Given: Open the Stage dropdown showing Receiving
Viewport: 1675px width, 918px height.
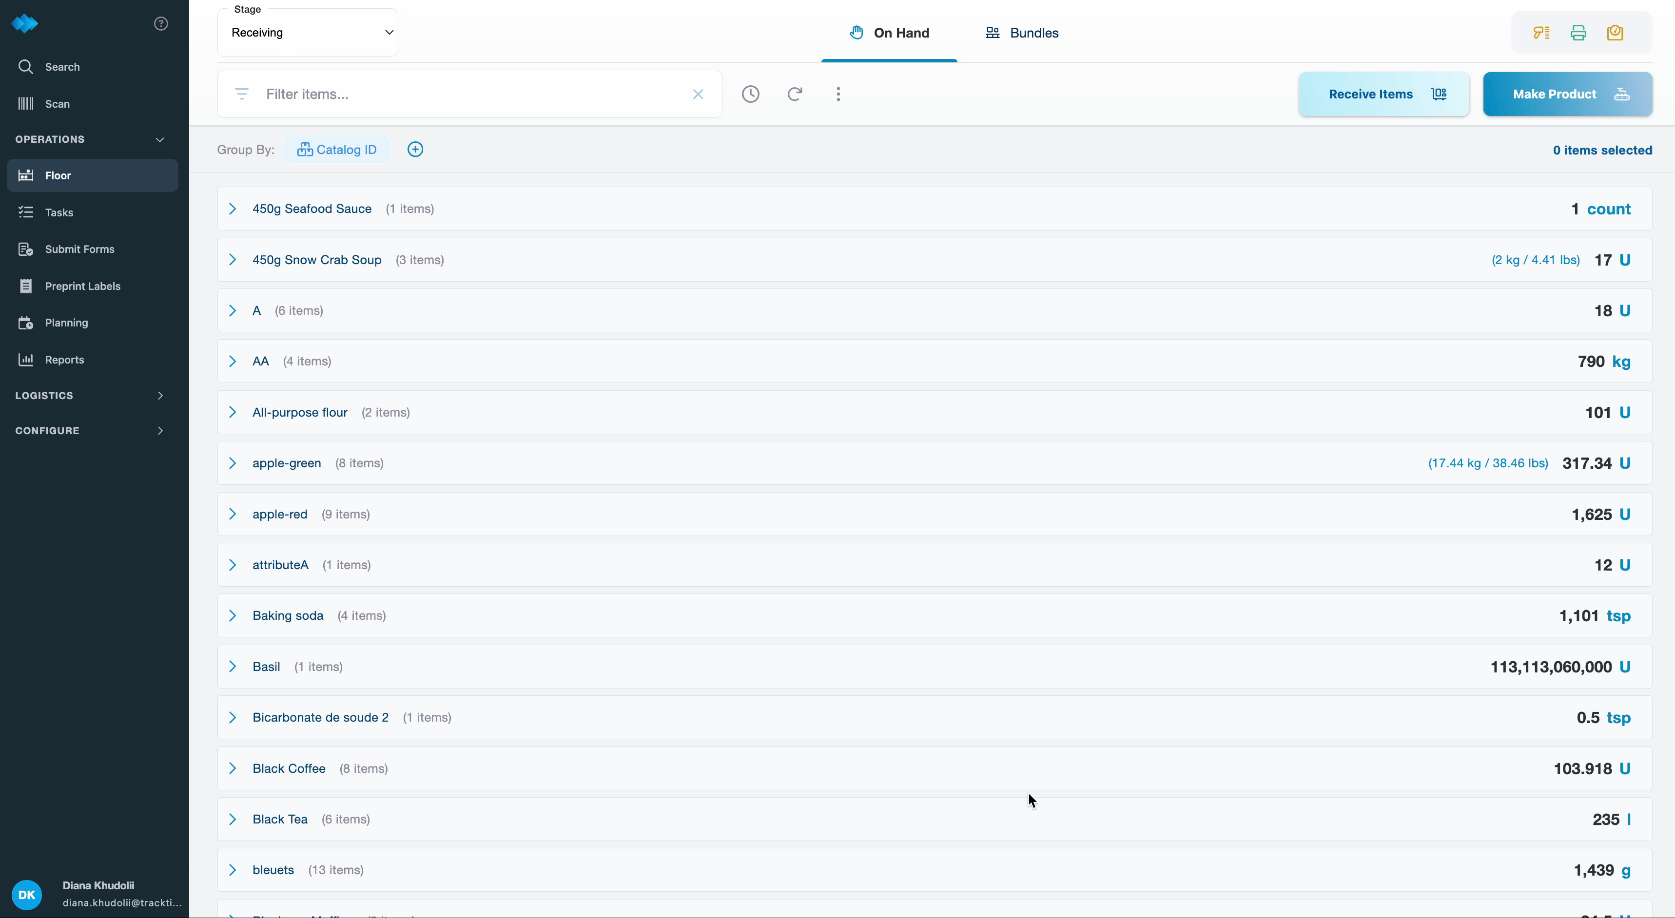Looking at the screenshot, I should tap(307, 33).
